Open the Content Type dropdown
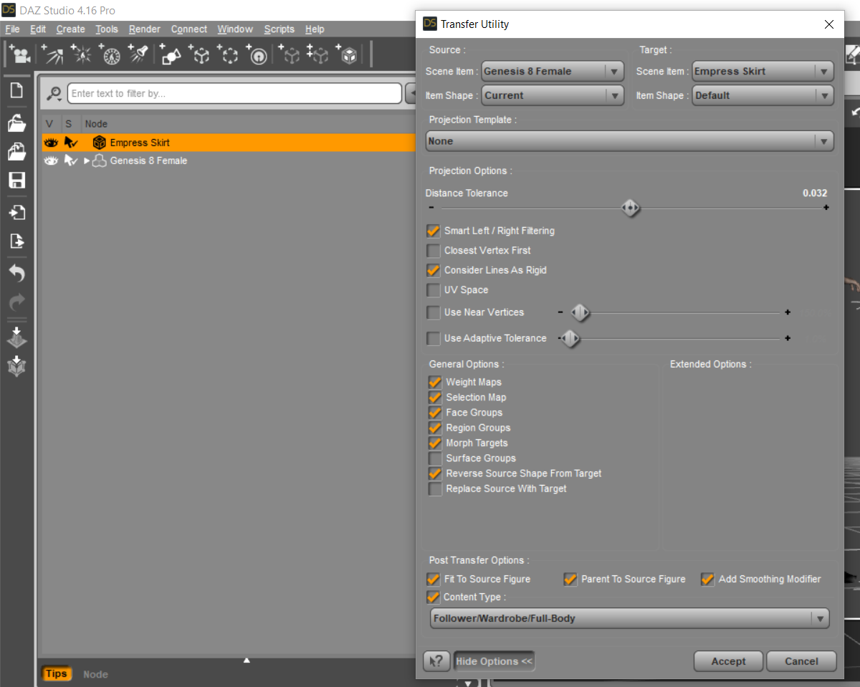This screenshot has height=687, width=860. pos(630,618)
